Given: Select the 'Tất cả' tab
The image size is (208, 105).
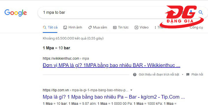Looking at the screenshot, I should 50,27.
